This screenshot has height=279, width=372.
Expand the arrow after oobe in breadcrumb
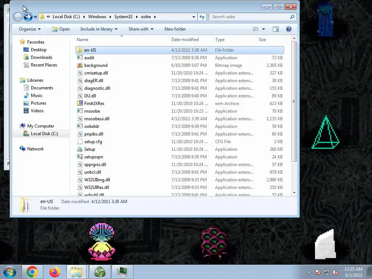pyautogui.click(x=155, y=17)
